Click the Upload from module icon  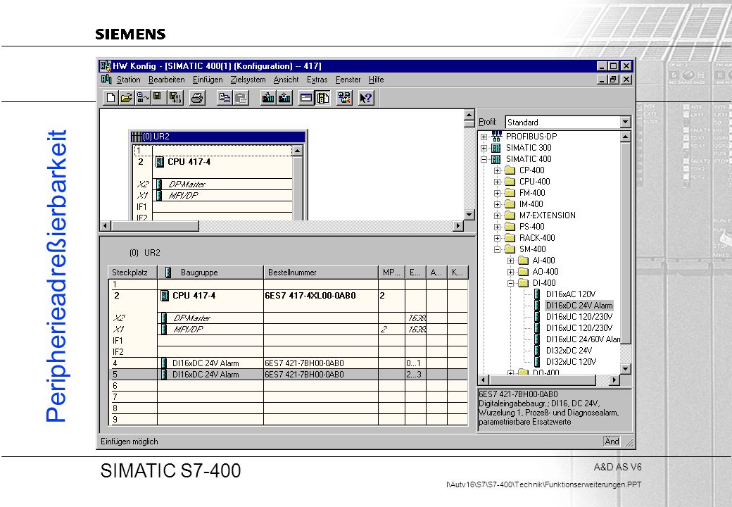point(284,98)
